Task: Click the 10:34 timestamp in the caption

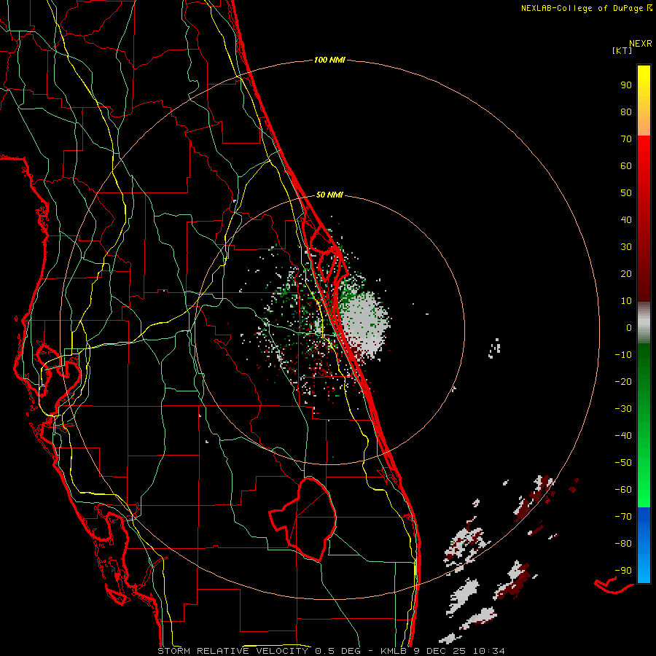Action: coord(488,651)
